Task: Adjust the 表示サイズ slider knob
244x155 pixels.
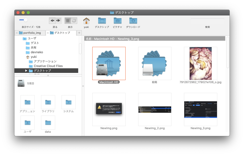Action: click(26, 20)
